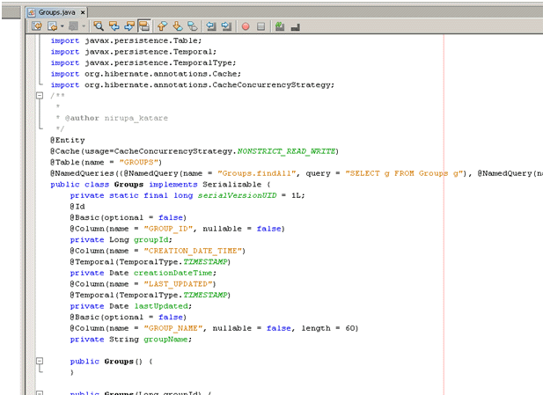Click import javax.persistence.TemporalType line
Image resolution: width=543 pixels, height=395 pixels.
143,62
